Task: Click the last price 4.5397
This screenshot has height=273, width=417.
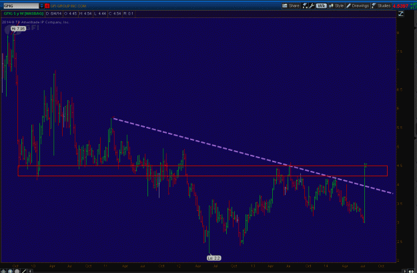Action: (x=400, y=6)
